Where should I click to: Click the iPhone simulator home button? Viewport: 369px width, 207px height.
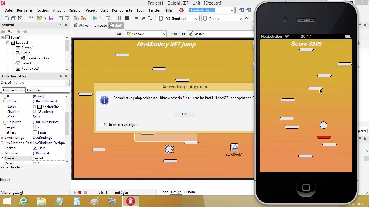click(306, 188)
